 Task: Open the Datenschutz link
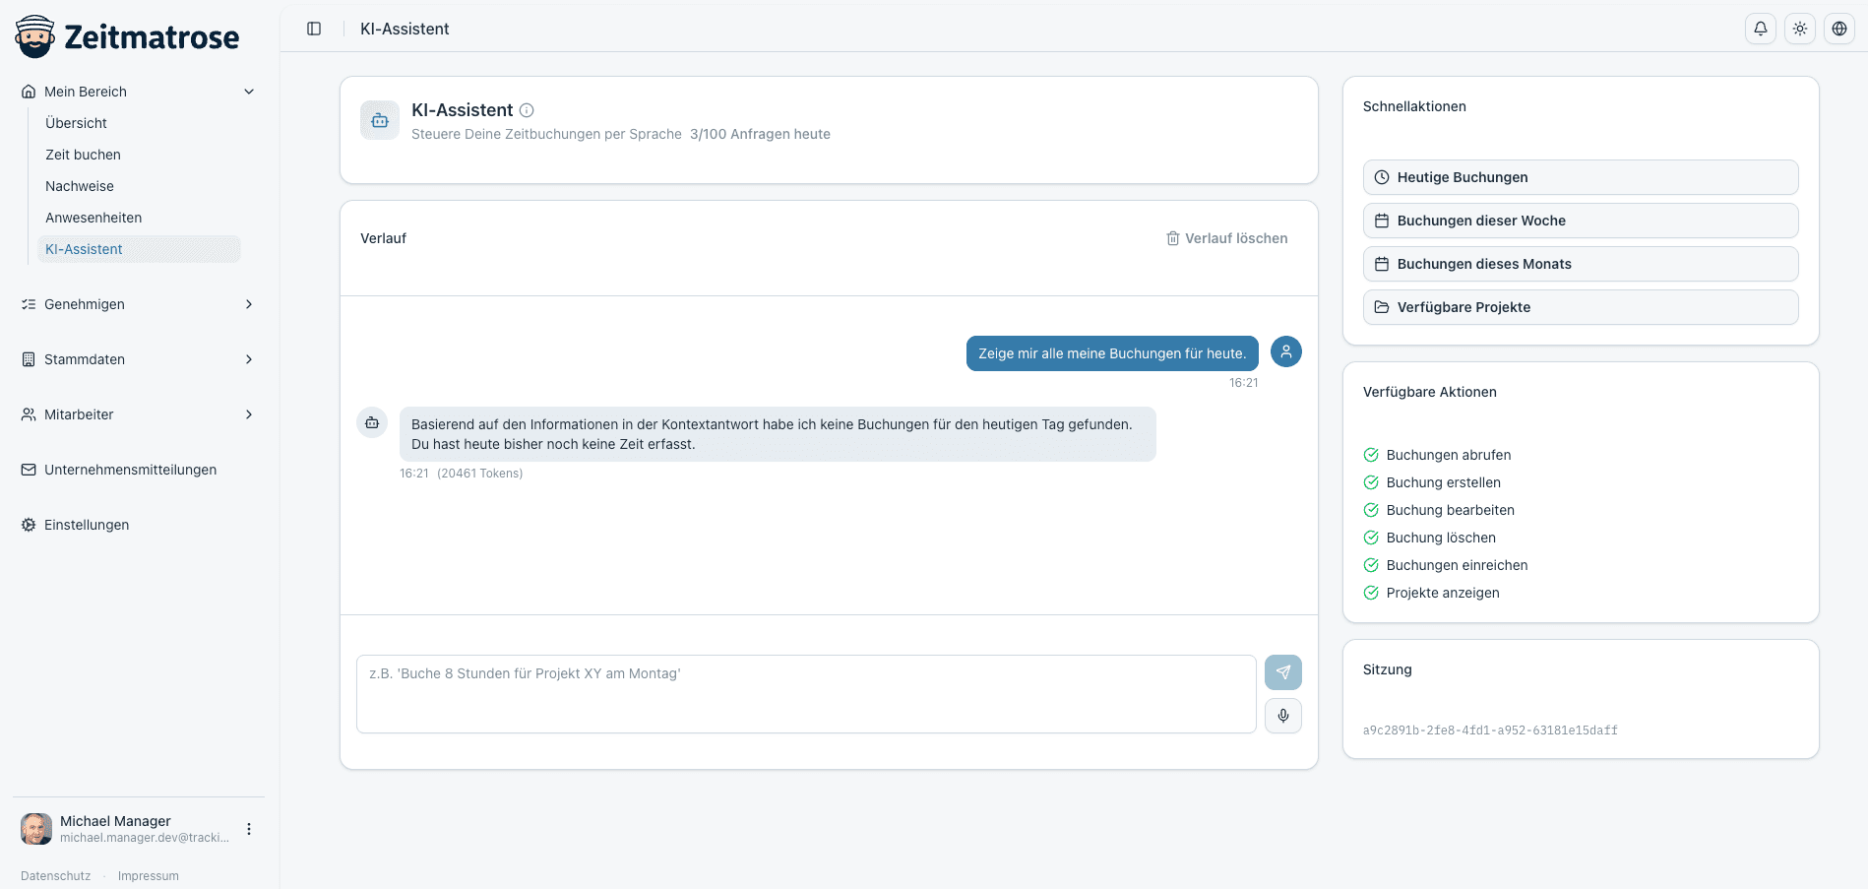pos(55,876)
